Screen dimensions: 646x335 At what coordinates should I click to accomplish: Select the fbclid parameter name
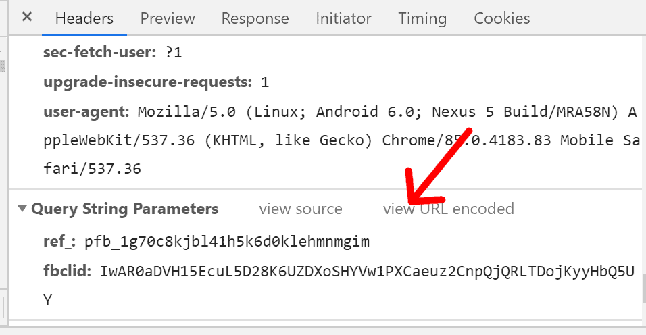67,271
